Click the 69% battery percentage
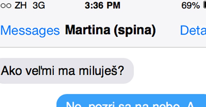206x107 pixels. point(191,6)
